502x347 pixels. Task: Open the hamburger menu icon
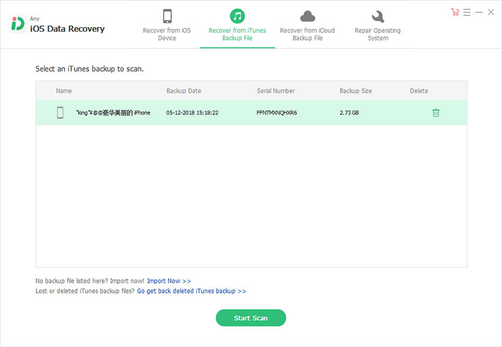[x=467, y=12]
